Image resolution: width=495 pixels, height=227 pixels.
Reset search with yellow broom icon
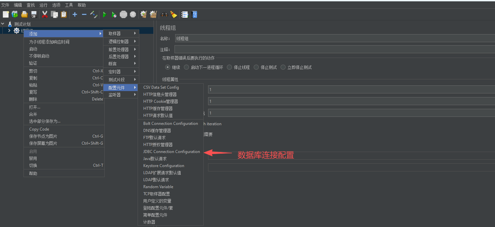[174, 14]
